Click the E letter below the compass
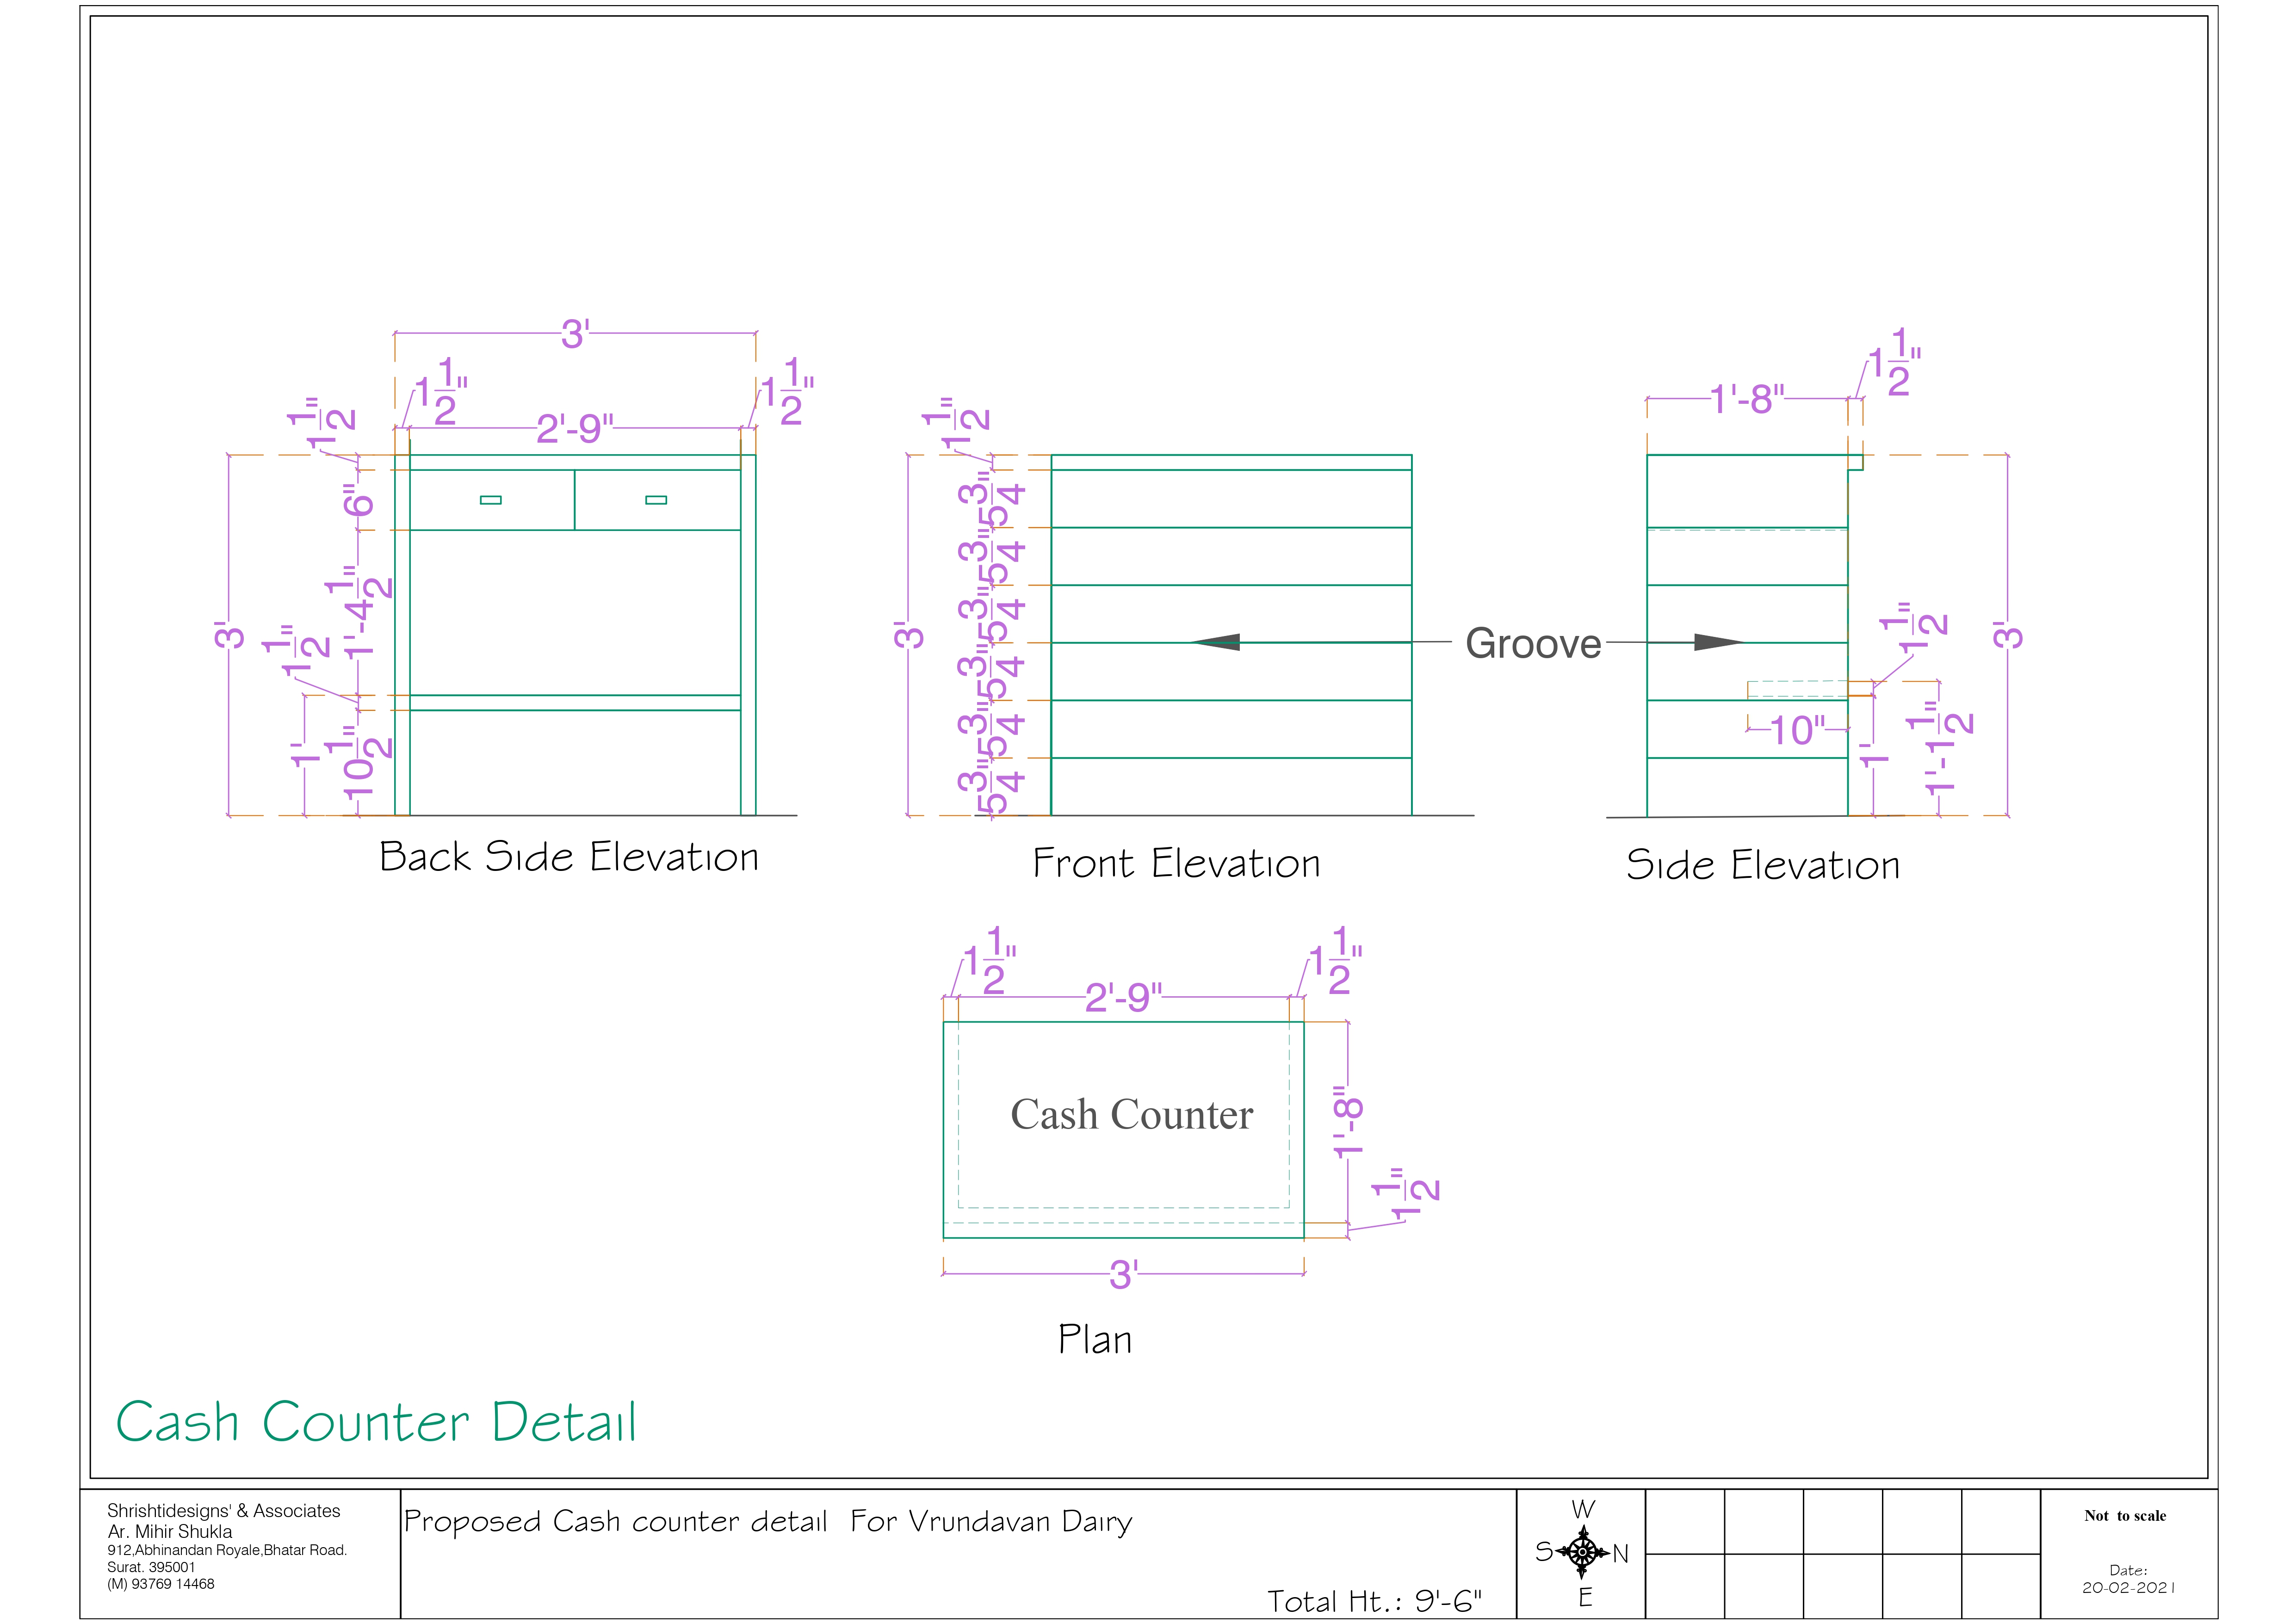2296x1623 pixels. (1585, 1597)
